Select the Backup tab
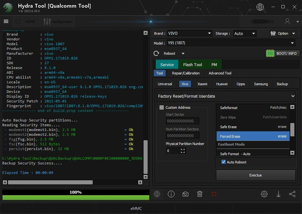Screen dimensions: 302x214 pyautogui.click(x=282, y=84)
